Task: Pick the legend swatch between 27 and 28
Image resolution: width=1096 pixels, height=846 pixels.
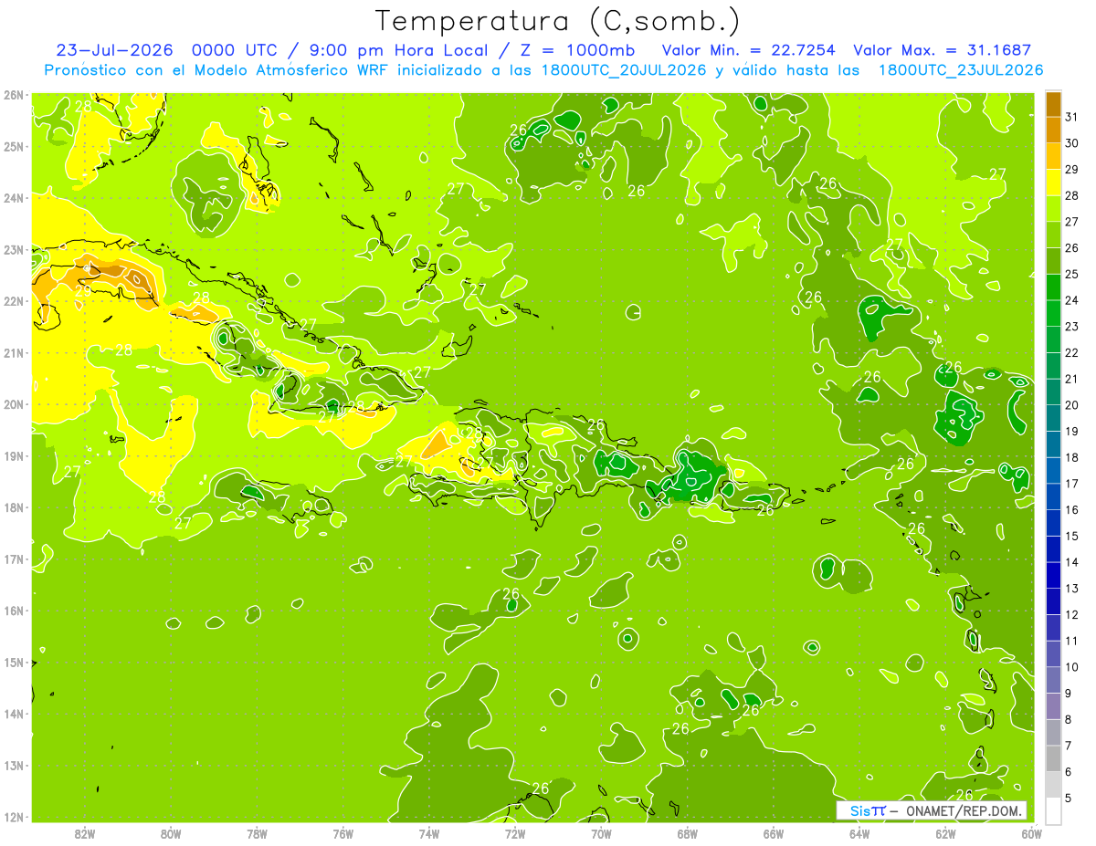Action: (1053, 208)
